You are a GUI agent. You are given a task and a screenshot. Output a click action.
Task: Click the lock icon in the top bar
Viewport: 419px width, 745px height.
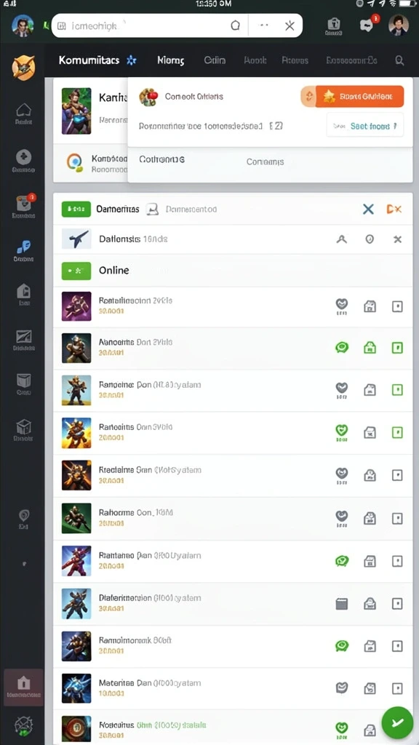click(x=333, y=24)
